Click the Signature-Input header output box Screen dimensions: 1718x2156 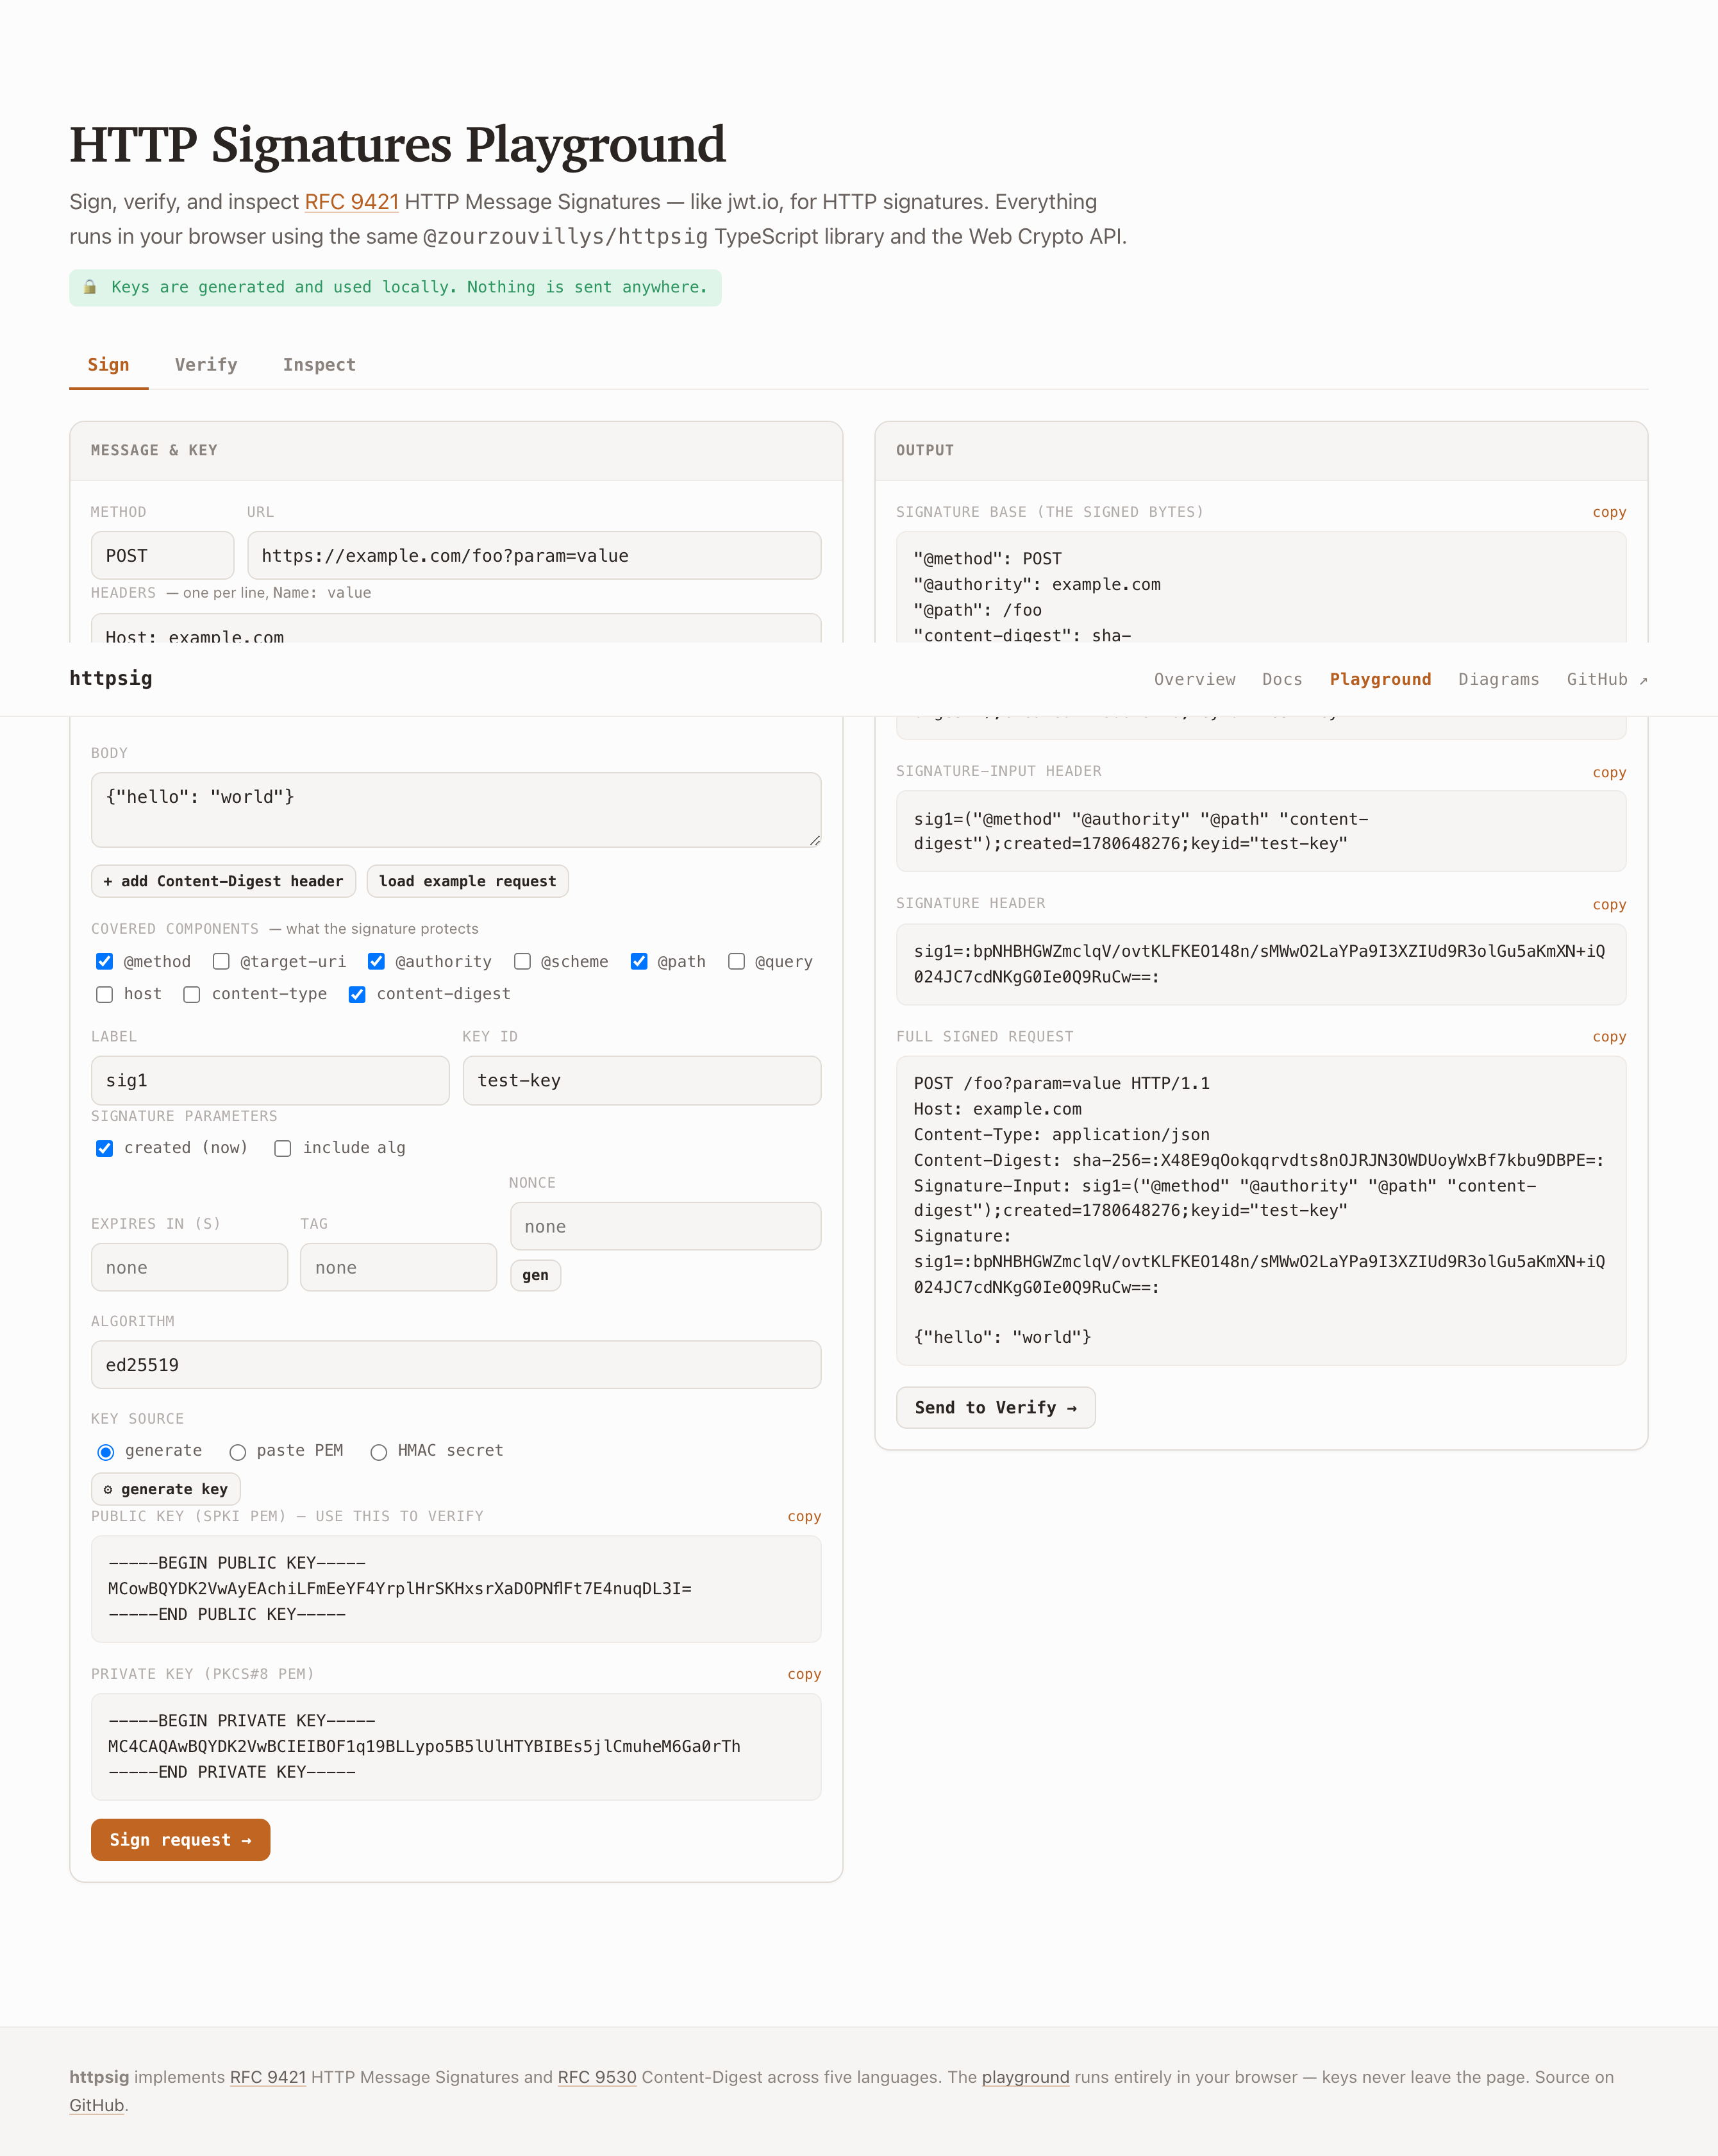click(x=1262, y=831)
